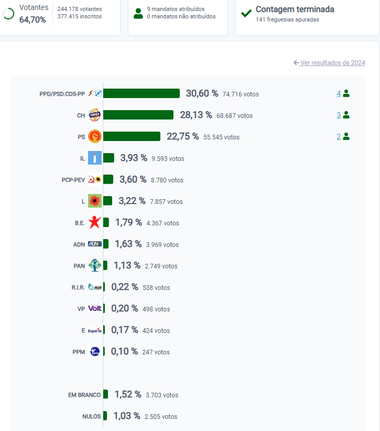Click the R.I.R. party logo
The width and height of the screenshot is (380, 431).
tap(95, 287)
